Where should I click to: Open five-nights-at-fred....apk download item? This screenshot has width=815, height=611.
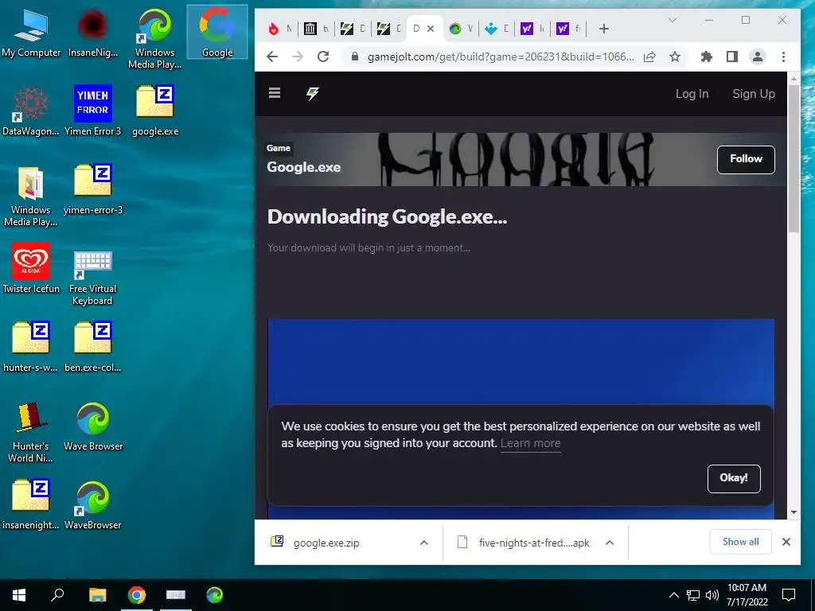[534, 543]
